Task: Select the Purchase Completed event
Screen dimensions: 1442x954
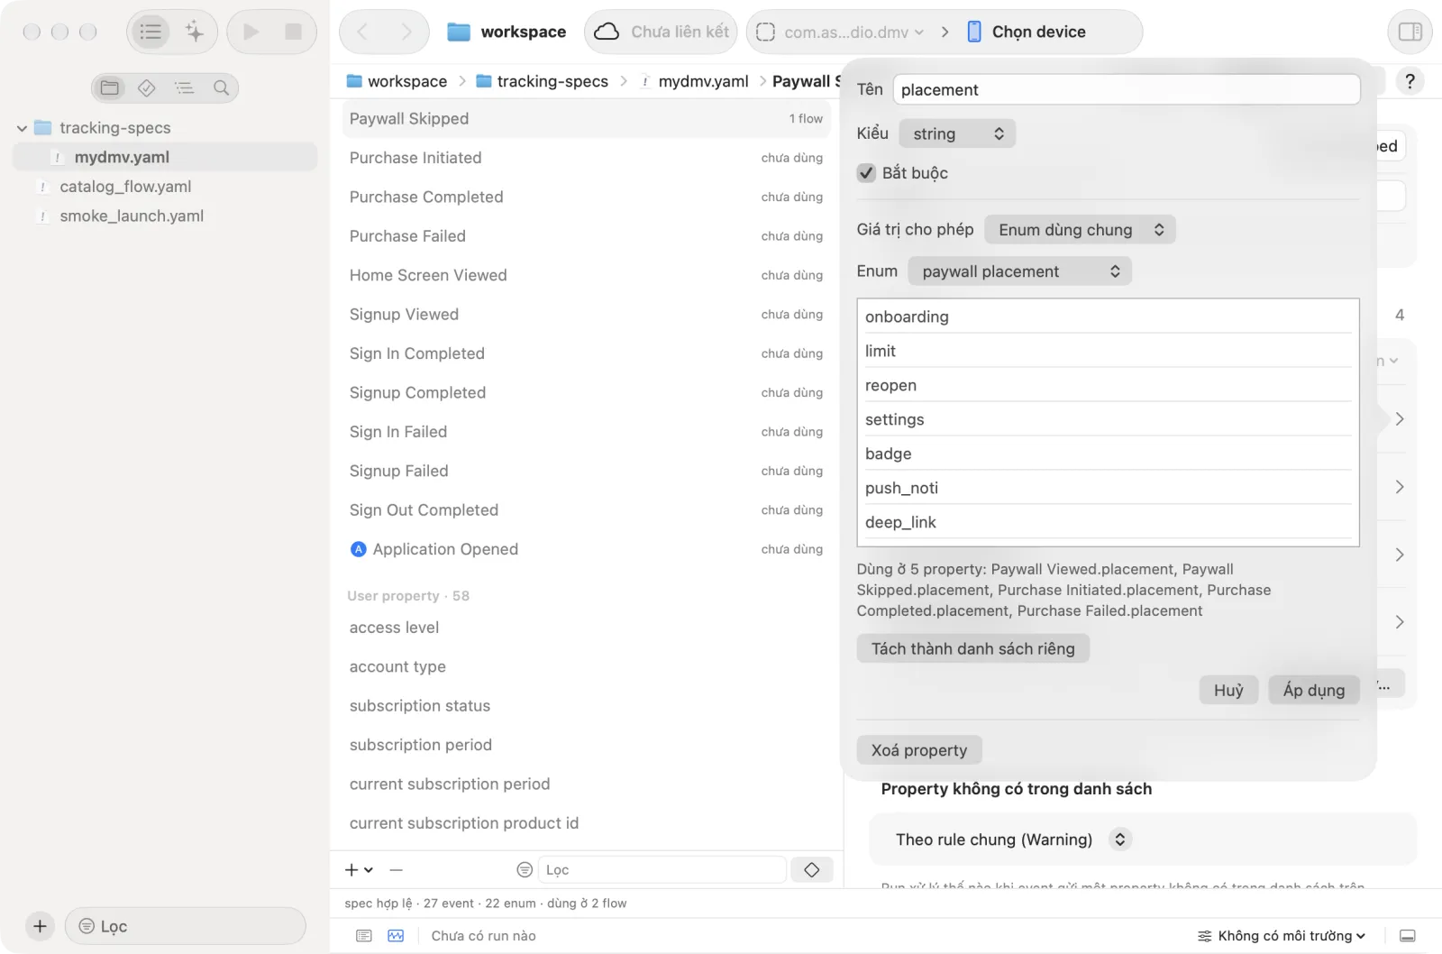Action: coord(586,197)
